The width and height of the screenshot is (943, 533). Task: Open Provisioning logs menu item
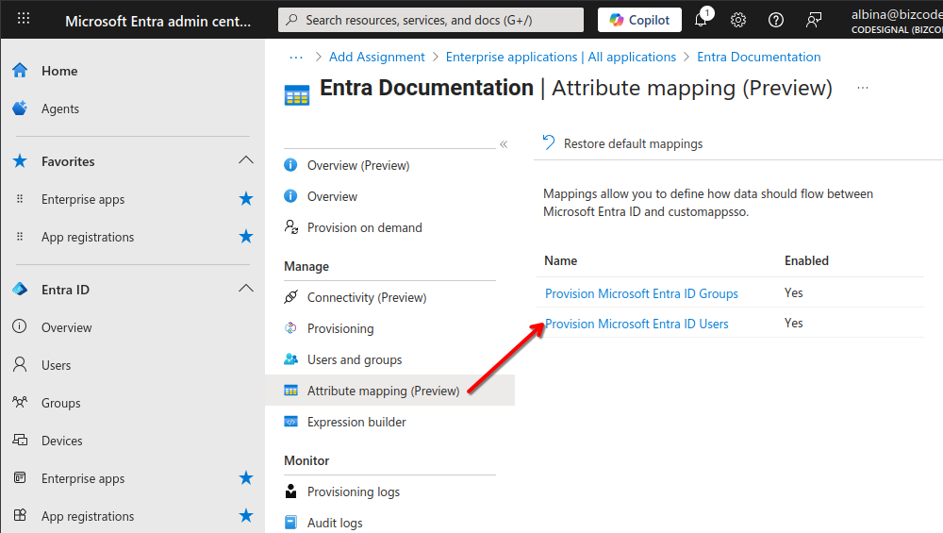[353, 491]
